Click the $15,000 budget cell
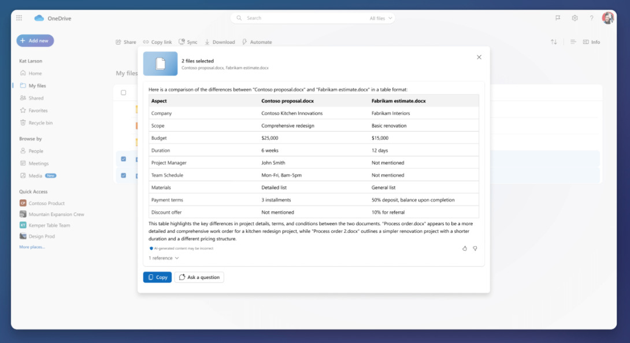Viewport: 630px width, 343px height. [380, 138]
